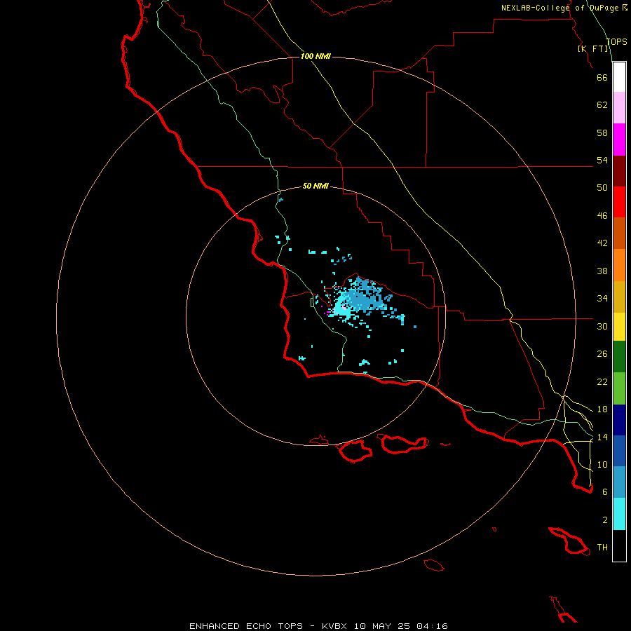631x631 pixels.
Task: Click the legend value '66'
Action: (x=602, y=77)
